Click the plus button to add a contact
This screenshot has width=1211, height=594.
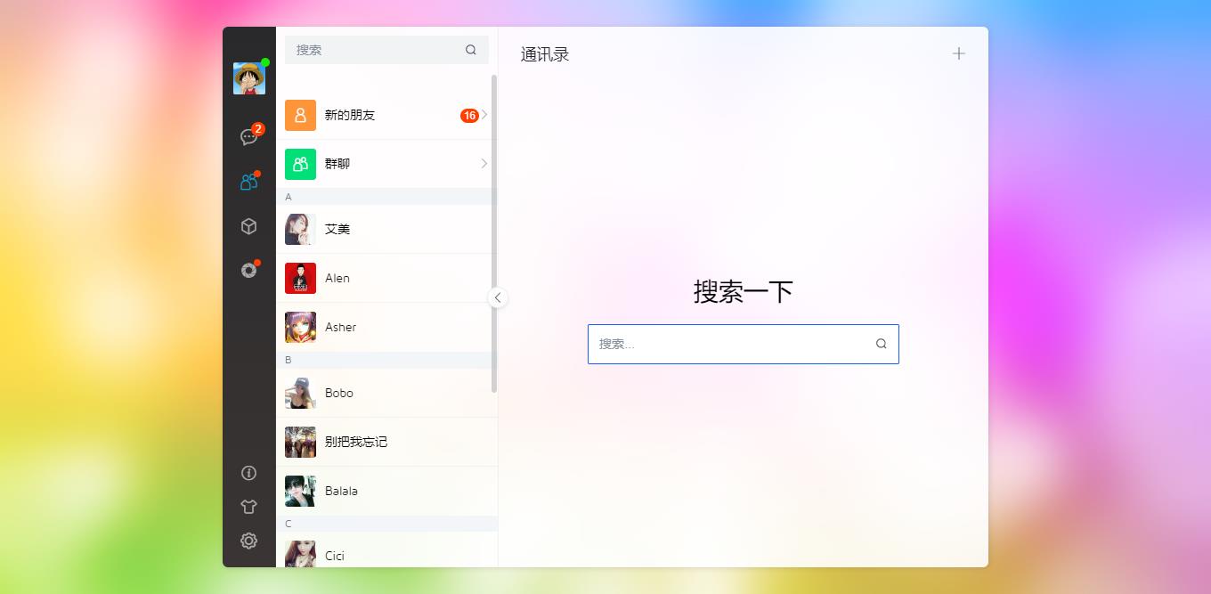click(958, 53)
